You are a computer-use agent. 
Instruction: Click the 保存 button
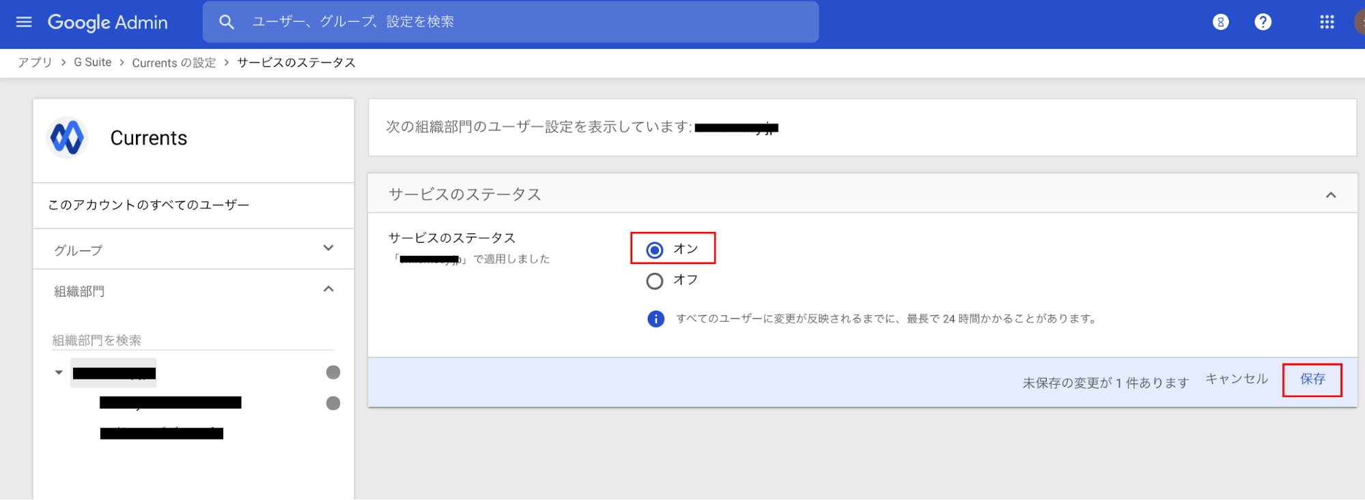tap(1312, 379)
